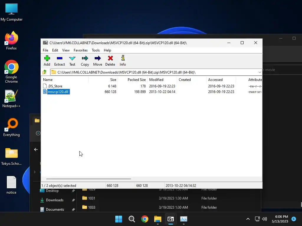
Task: Click status bar date 2013-10-22 04:14:32
Action: (x=181, y=186)
